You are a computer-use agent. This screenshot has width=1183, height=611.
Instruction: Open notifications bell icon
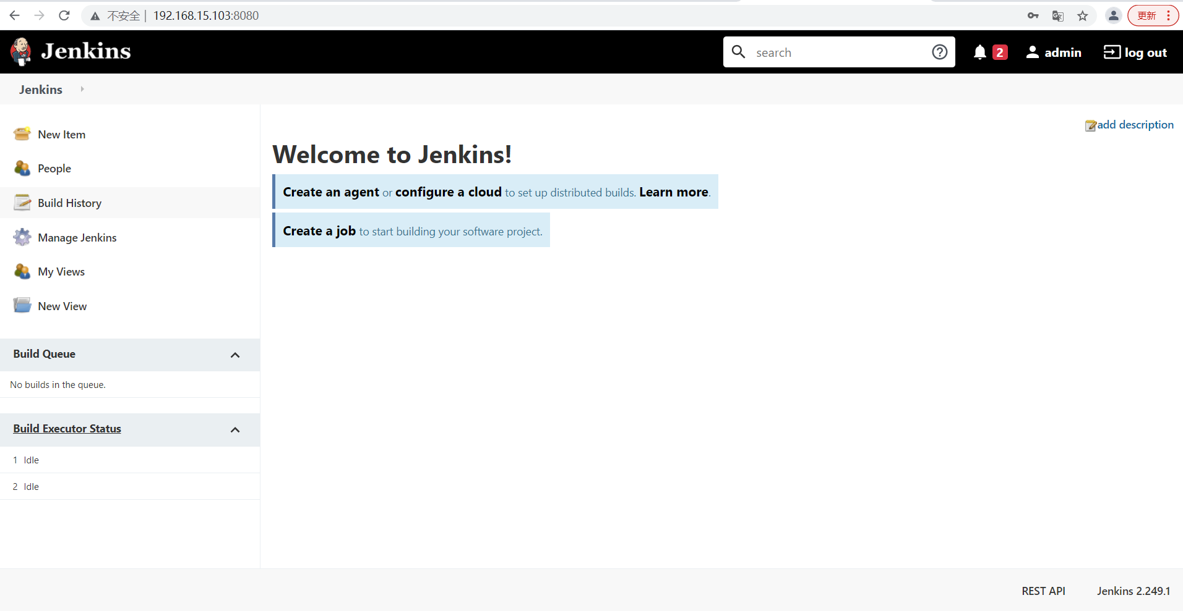point(980,53)
